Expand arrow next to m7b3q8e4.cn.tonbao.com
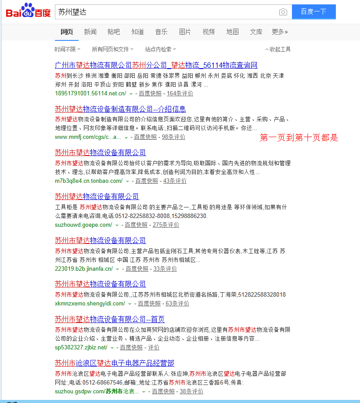 point(127,182)
